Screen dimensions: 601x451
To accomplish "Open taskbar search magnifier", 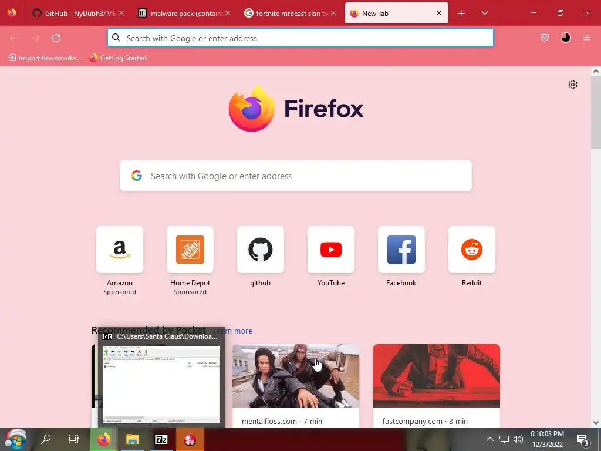I will point(46,439).
